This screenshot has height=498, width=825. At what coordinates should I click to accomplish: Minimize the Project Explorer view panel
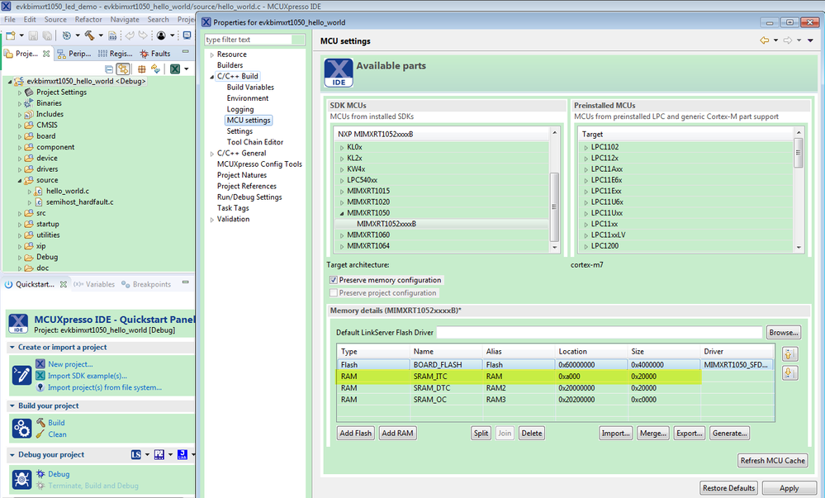(x=185, y=51)
